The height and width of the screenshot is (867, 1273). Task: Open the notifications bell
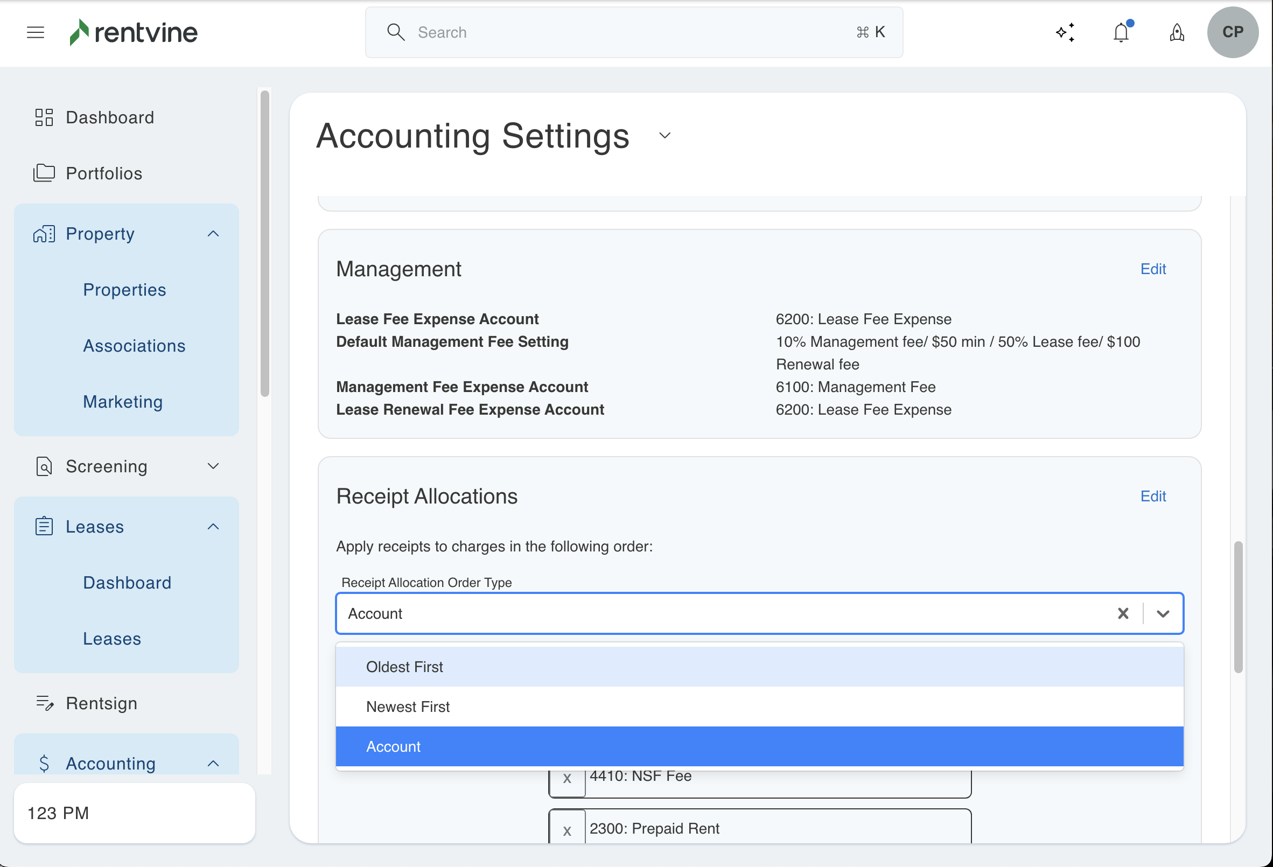(1121, 32)
